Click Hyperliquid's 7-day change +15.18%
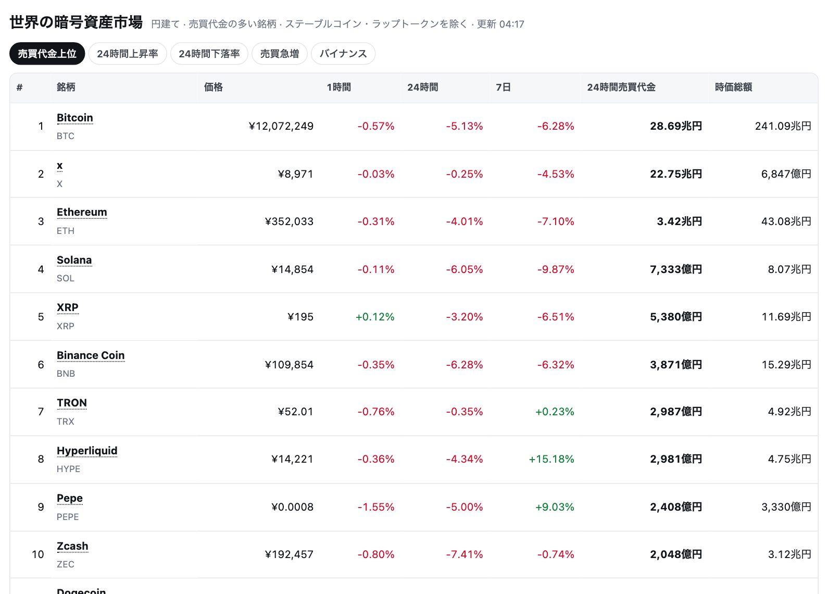828x594 pixels. pos(551,459)
